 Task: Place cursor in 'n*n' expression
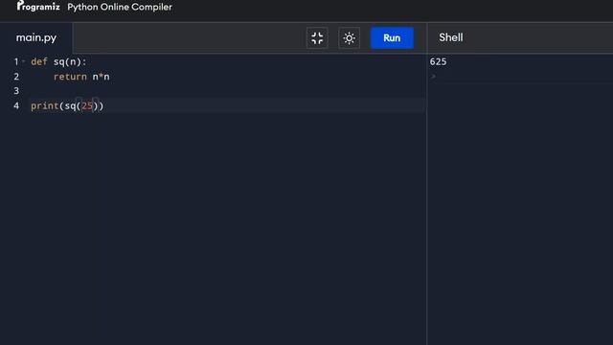click(x=101, y=77)
